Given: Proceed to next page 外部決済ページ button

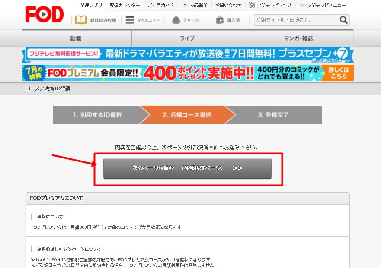Looking at the screenshot, I should [187, 168].
